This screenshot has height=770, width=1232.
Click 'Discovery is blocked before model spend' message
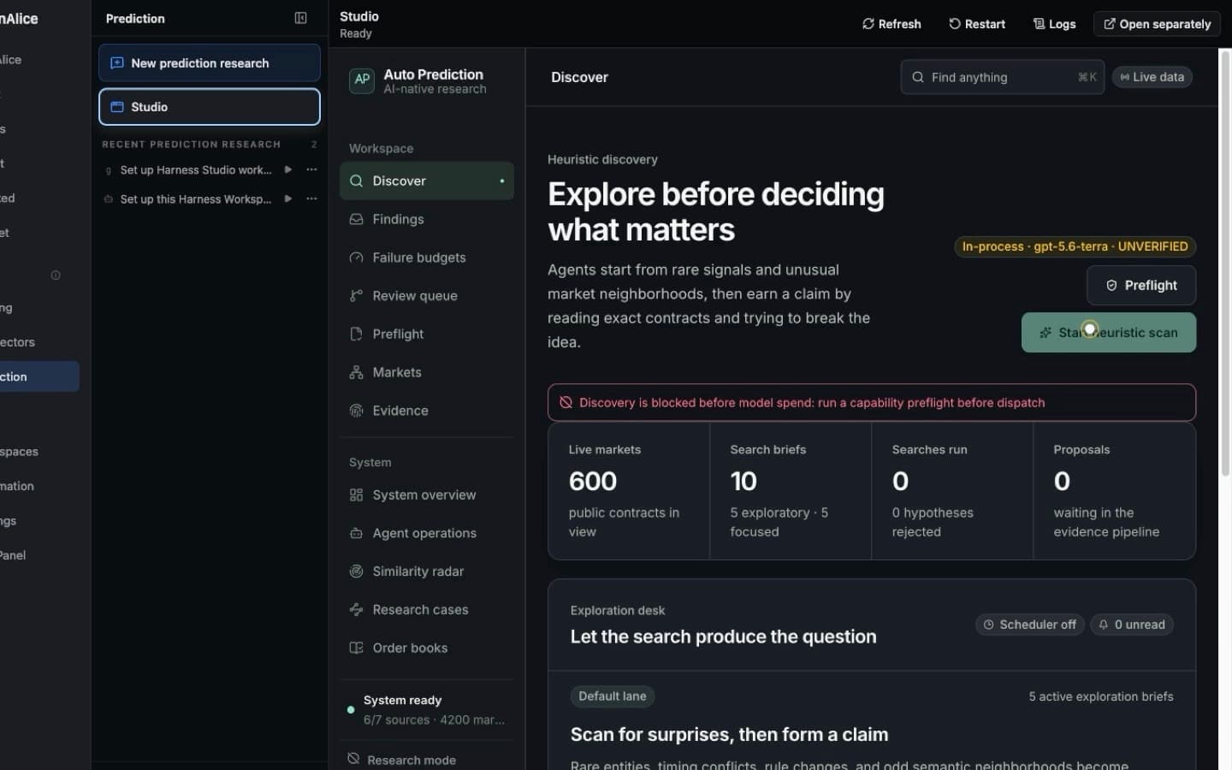(x=812, y=402)
